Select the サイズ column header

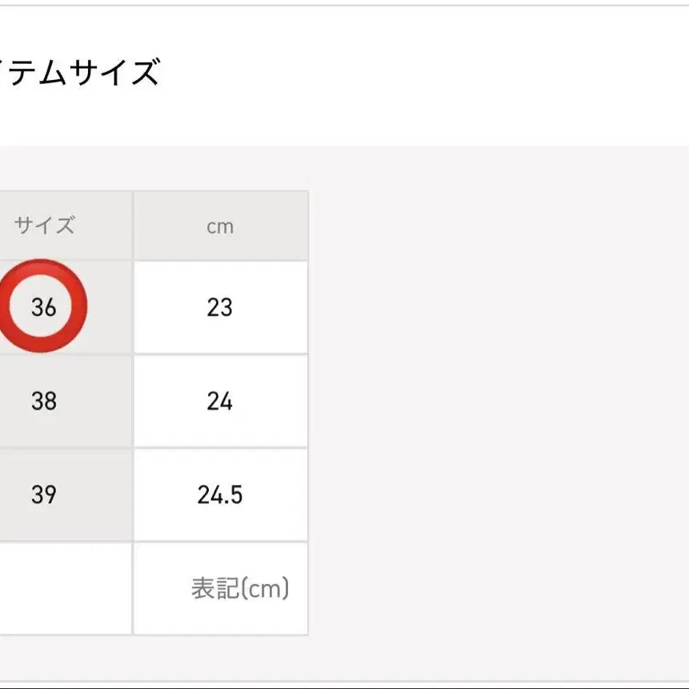(44, 226)
